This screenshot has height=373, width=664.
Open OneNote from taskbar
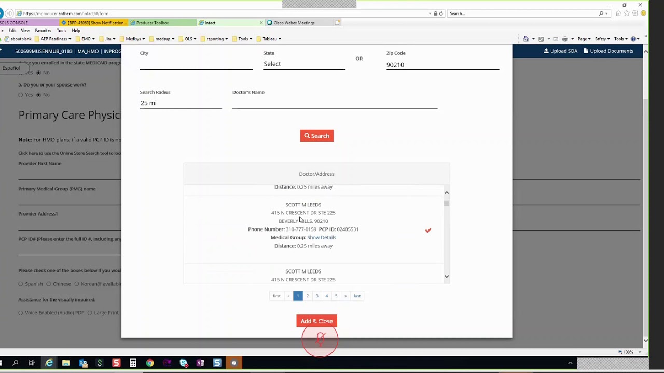pos(200,363)
